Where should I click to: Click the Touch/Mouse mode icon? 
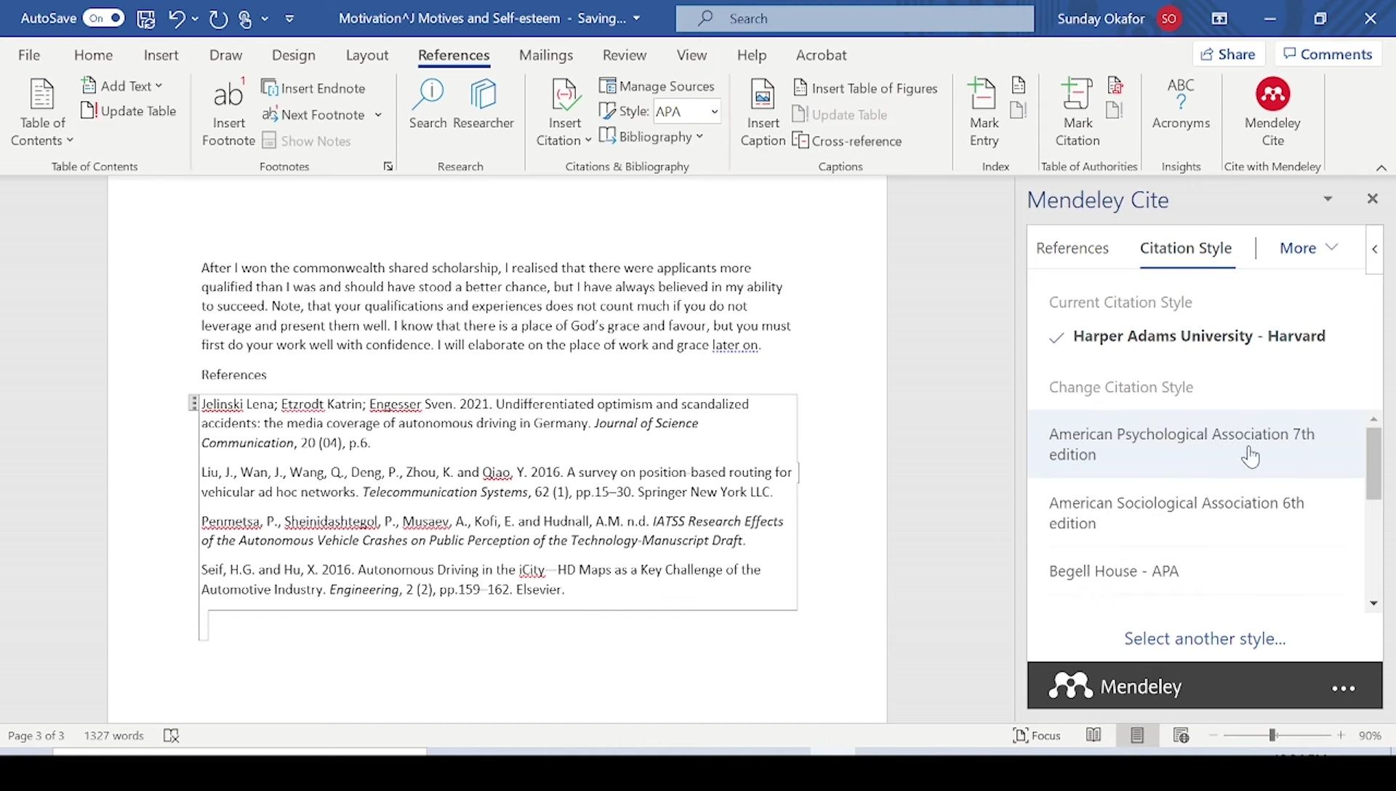[x=246, y=19]
